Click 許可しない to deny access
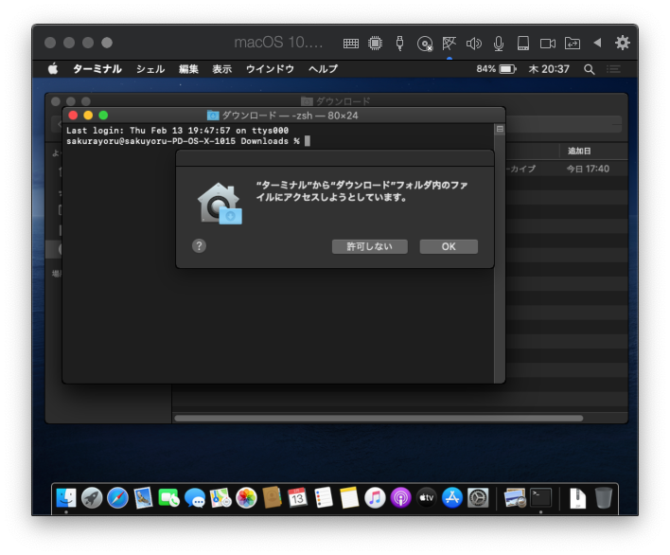The height and width of the screenshot is (555, 670). (370, 246)
